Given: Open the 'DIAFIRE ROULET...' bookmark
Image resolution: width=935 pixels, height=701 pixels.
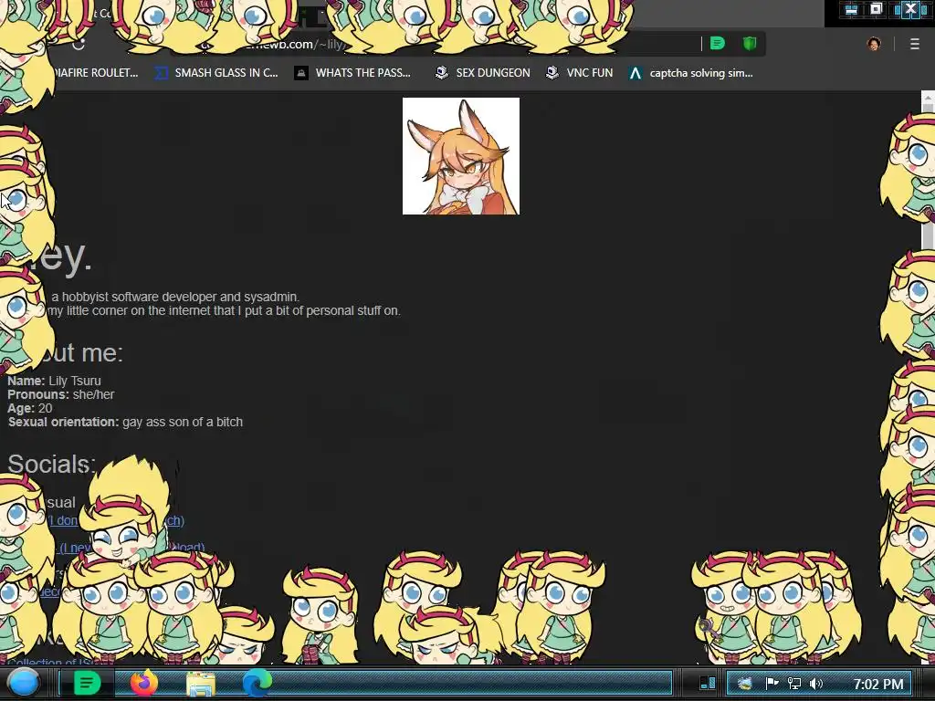Looking at the screenshot, I should coord(95,73).
